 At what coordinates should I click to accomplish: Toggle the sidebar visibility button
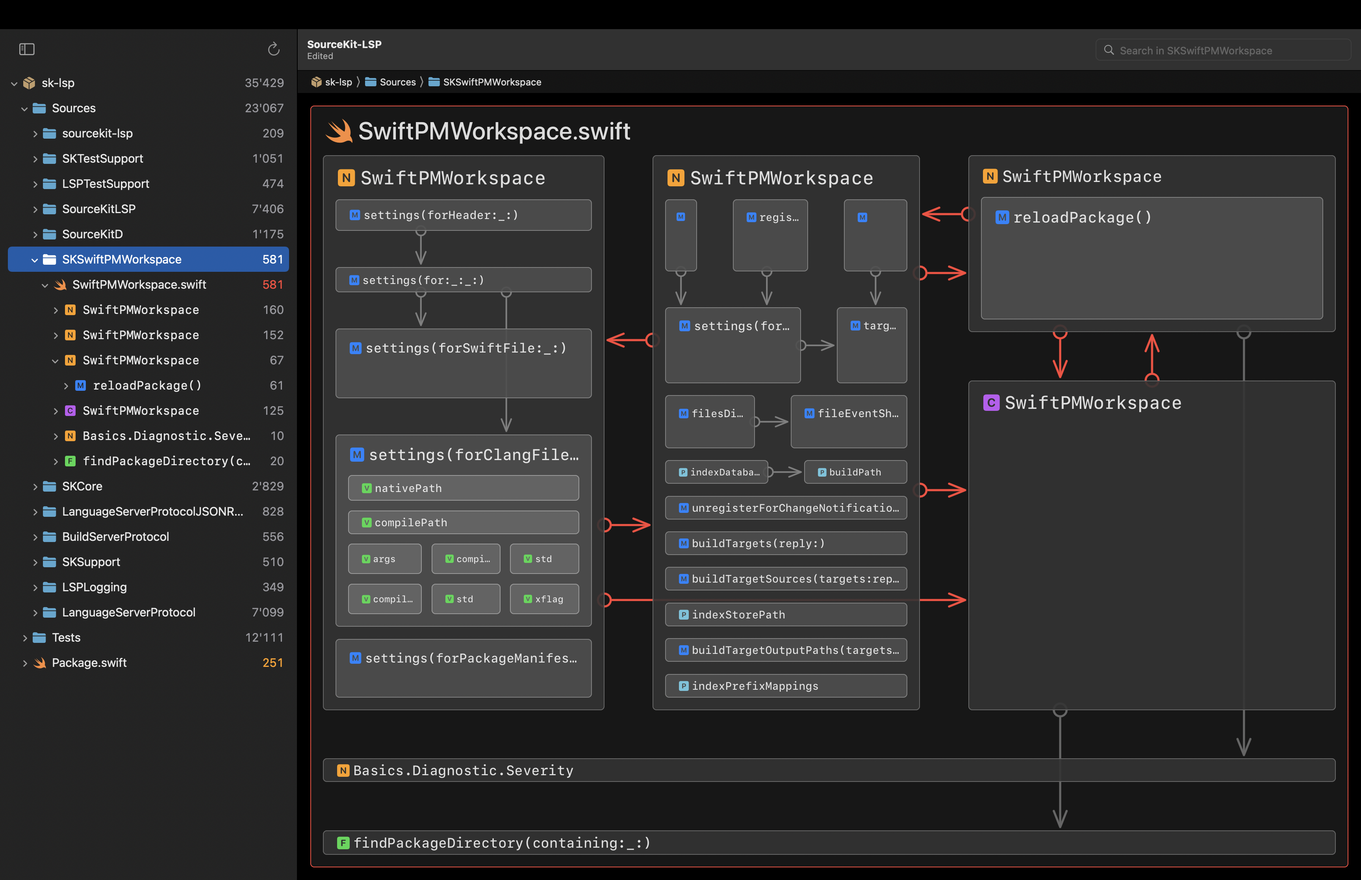[x=27, y=49]
